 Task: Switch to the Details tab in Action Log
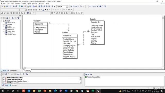5,85
